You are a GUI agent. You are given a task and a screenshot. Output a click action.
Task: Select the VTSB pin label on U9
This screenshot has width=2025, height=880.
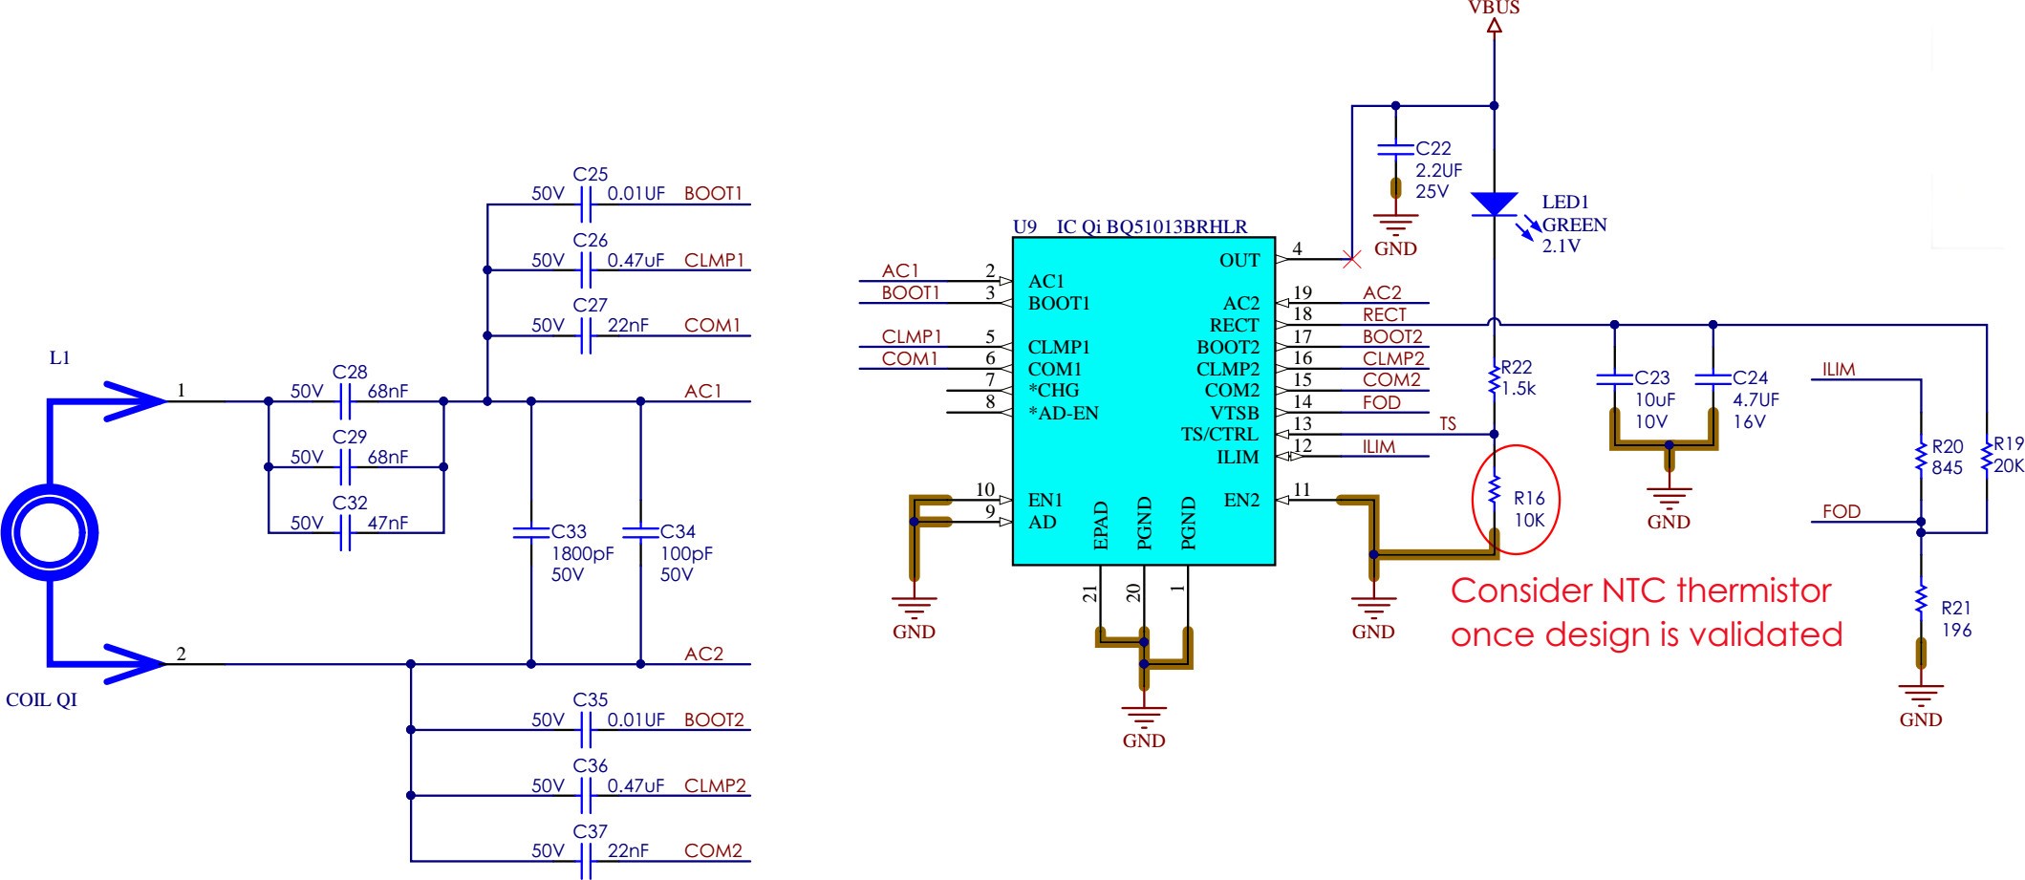coord(1235,413)
